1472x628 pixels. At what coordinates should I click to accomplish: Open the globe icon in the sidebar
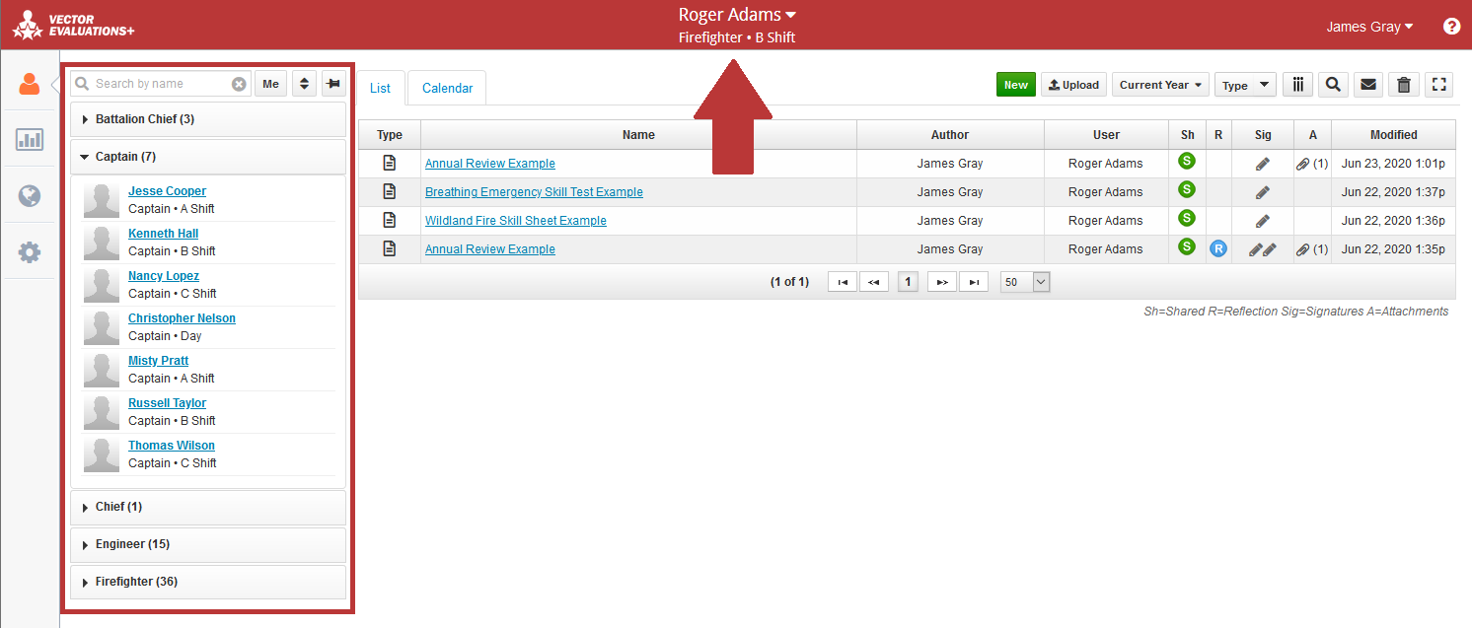pyautogui.click(x=29, y=196)
